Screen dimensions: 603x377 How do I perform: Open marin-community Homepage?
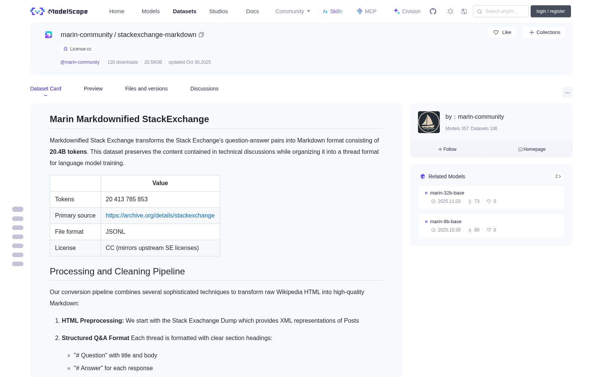tap(532, 149)
